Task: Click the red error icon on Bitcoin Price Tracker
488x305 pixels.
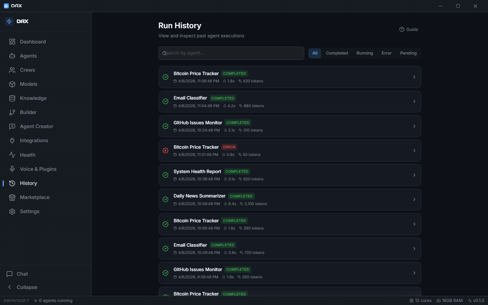Action: [x=165, y=151]
